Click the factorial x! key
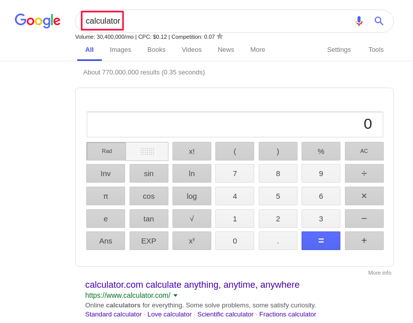This screenshot has width=413, height=323. 192,151
